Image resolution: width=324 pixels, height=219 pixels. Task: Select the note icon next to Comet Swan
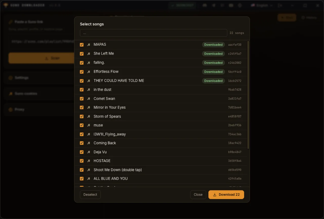pyautogui.click(x=89, y=99)
